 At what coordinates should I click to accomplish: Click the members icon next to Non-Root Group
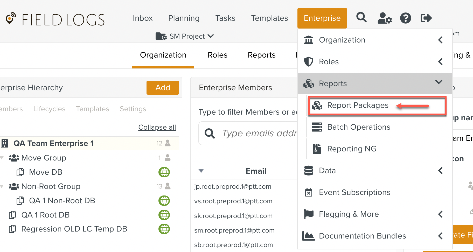[x=168, y=186]
